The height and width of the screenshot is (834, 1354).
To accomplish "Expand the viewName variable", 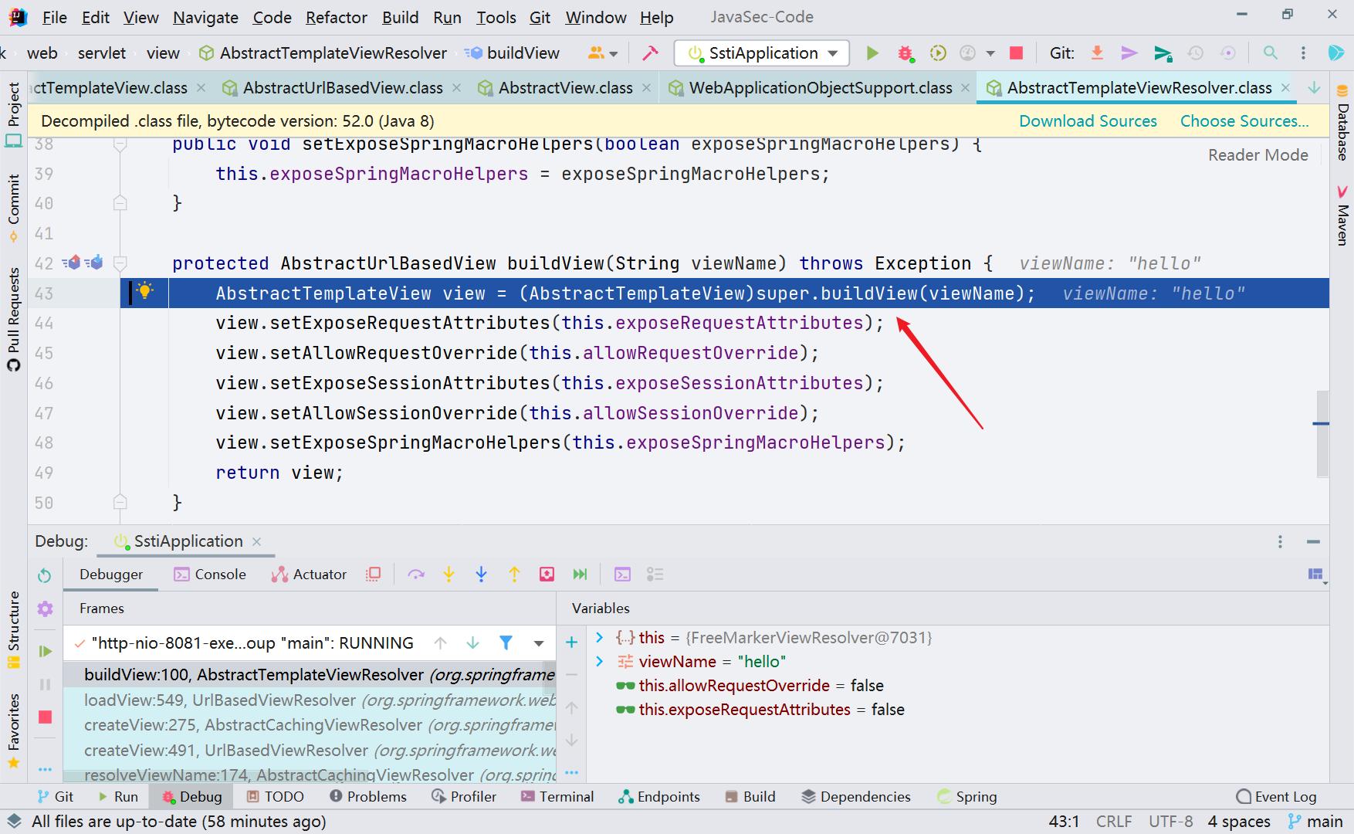I will (x=599, y=661).
